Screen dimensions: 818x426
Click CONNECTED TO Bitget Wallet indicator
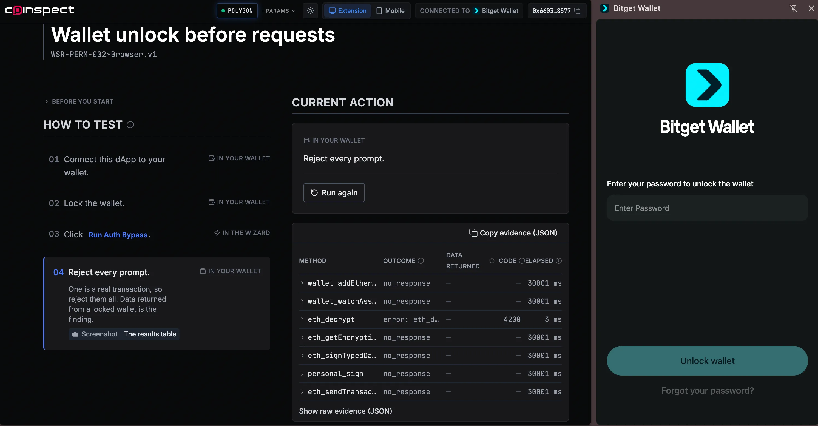click(469, 11)
